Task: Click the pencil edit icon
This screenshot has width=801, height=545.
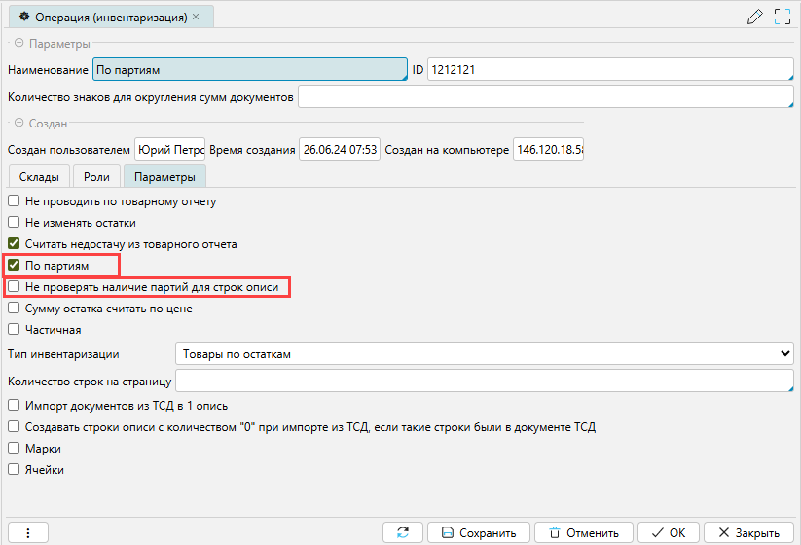Action: [753, 17]
